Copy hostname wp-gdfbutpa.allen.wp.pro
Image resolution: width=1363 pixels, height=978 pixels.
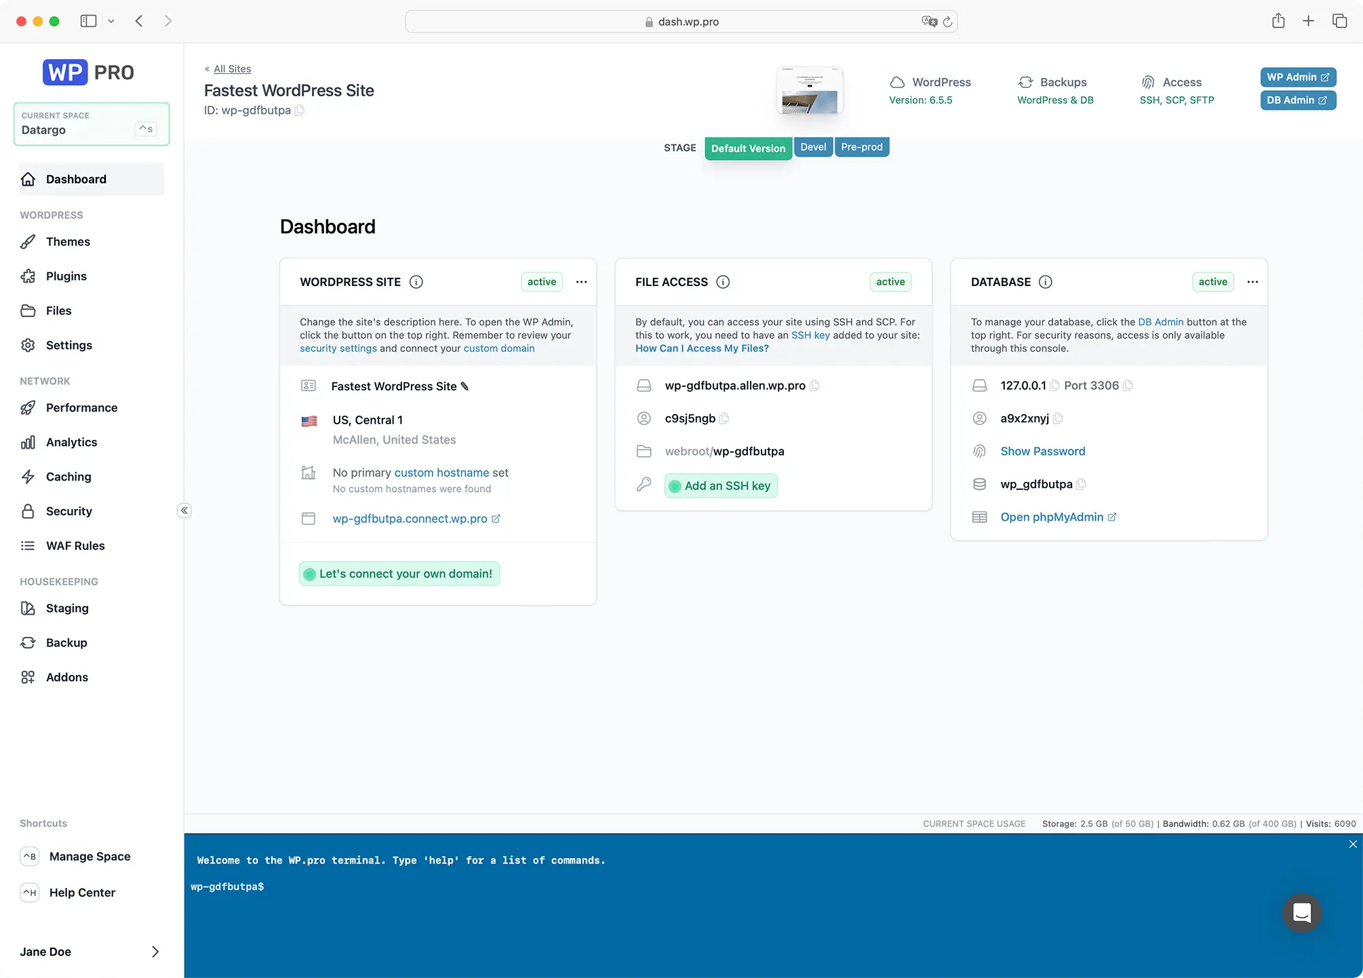(815, 386)
